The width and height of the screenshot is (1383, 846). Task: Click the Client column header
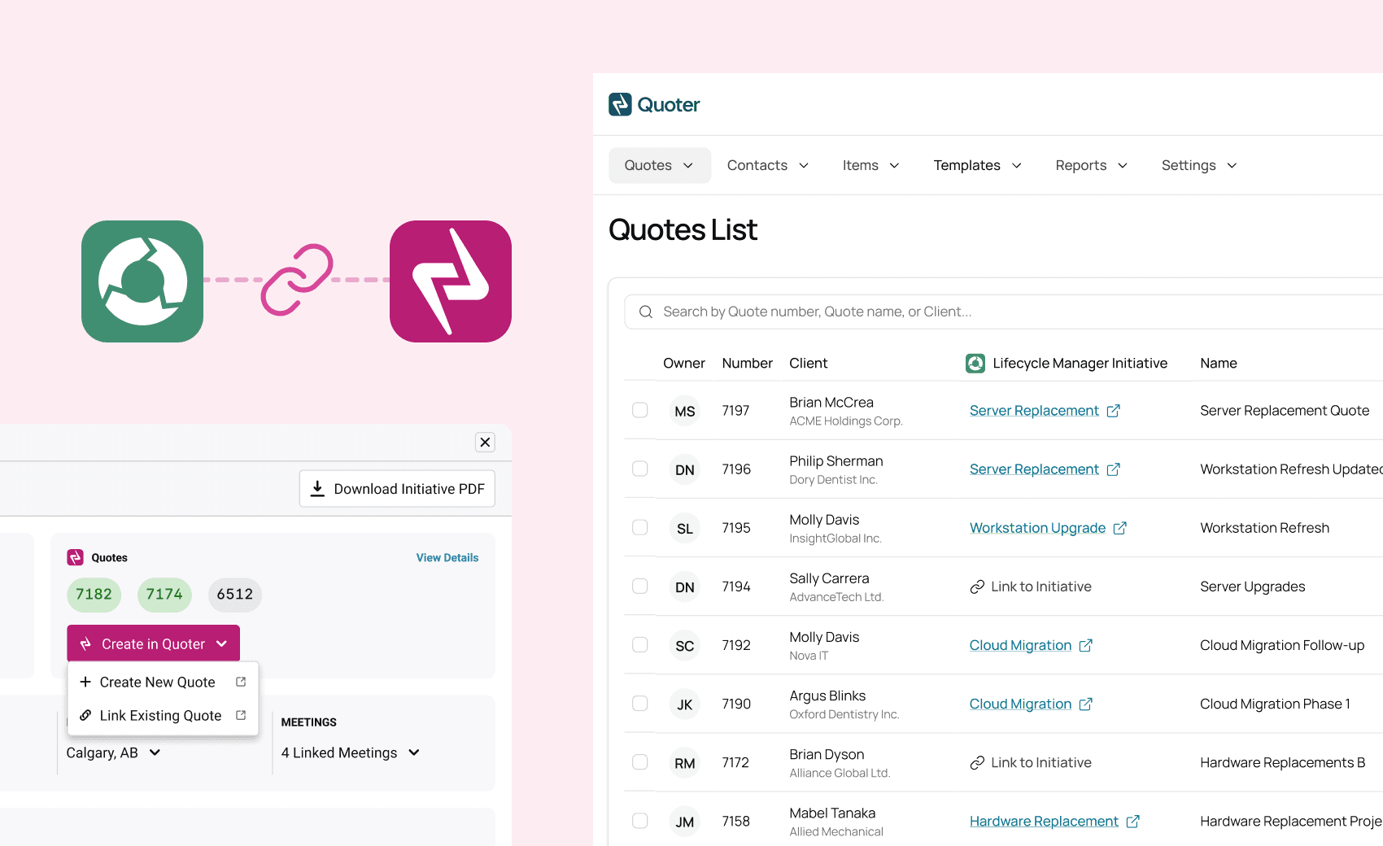pos(808,363)
